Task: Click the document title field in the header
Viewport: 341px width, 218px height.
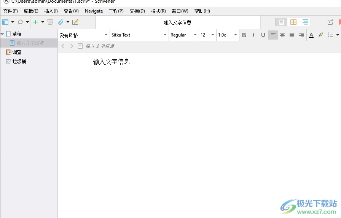Action: pyautogui.click(x=178, y=22)
